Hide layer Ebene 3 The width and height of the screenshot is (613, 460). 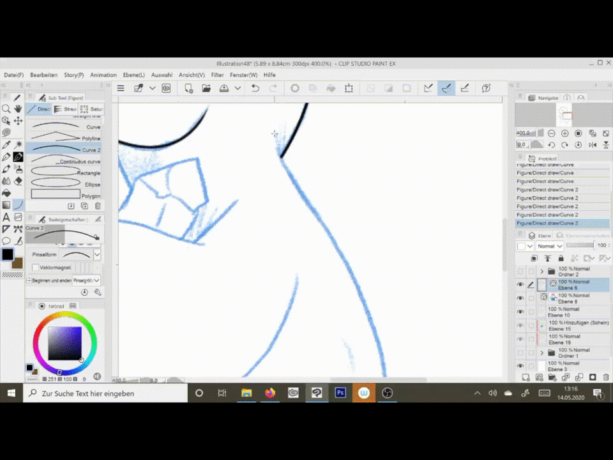tap(520, 366)
